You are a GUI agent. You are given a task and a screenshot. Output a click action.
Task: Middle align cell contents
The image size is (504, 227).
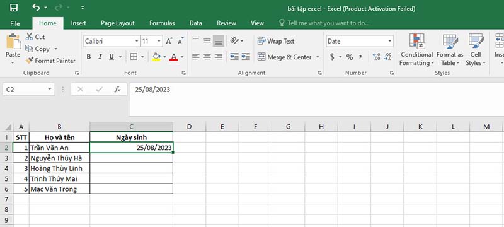coord(207,40)
